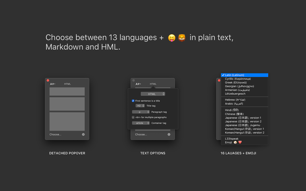Select Armenian language menu item
This screenshot has height=191, width=306.
pyautogui.click(x=244, y=90)
